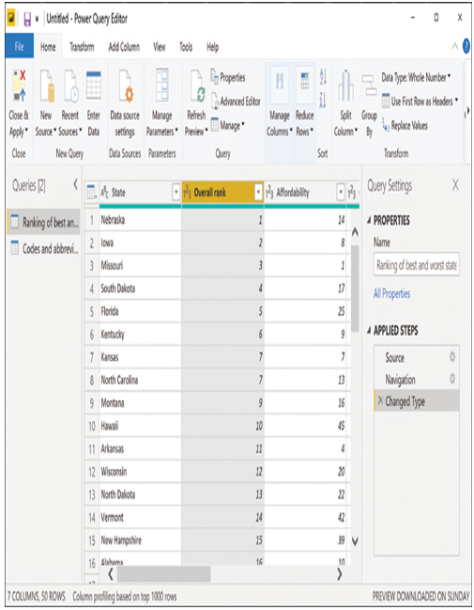
Task: Open the Advanced Editor
Action: click(236, 102)
